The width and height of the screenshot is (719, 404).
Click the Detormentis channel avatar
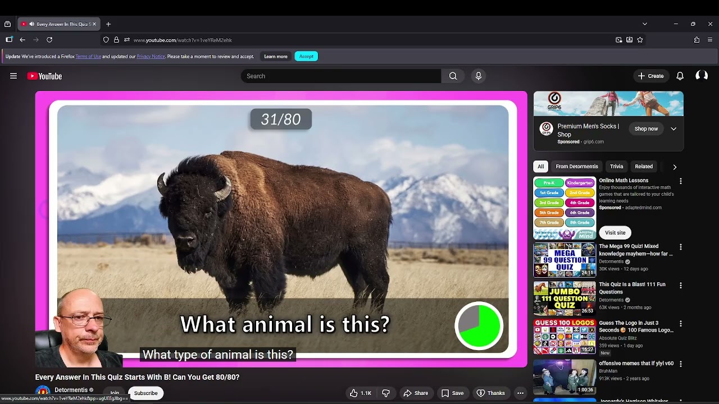click(x=43, y=392)
